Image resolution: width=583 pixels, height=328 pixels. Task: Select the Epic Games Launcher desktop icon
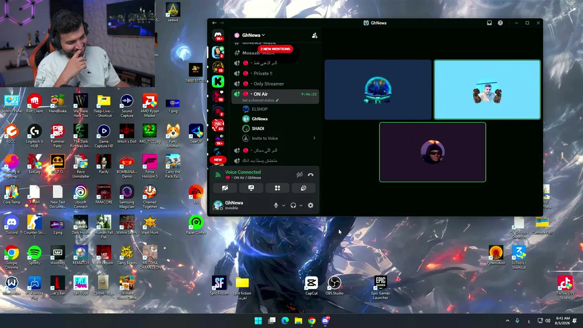coord(381,288)
